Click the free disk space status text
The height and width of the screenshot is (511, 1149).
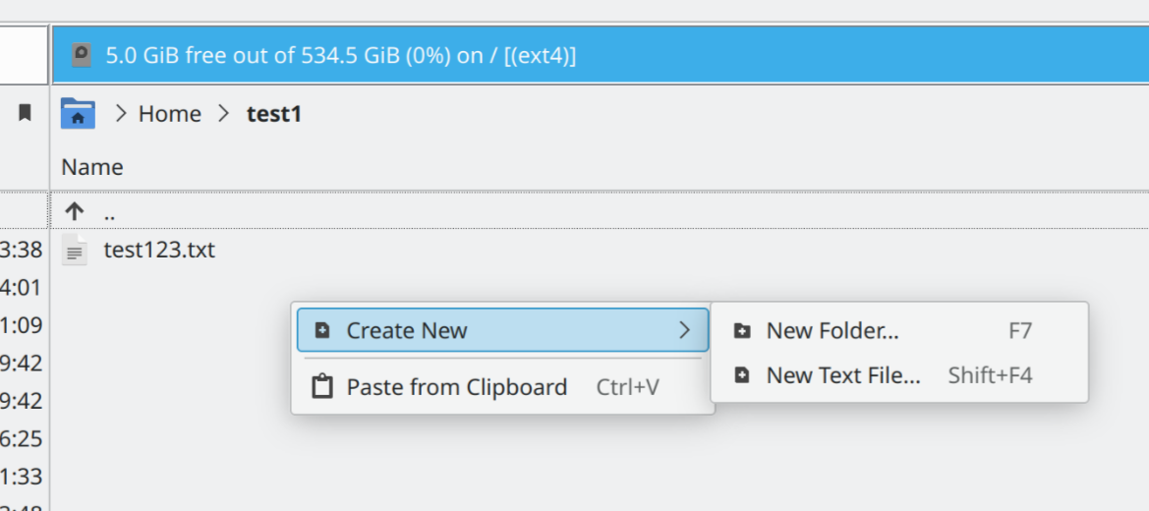coord(341,55)
